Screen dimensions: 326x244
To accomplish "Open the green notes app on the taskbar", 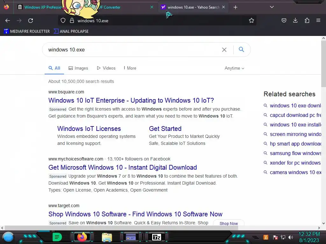I will [x=57, y=237].
